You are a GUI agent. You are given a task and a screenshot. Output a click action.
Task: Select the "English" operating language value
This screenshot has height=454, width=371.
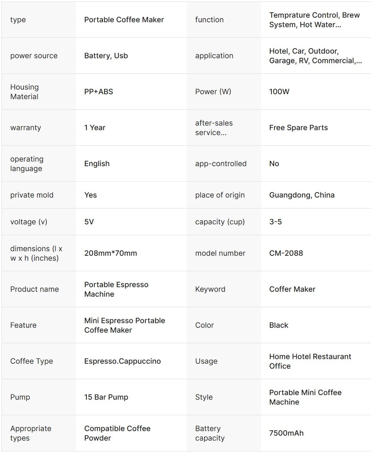click(97, 164)
